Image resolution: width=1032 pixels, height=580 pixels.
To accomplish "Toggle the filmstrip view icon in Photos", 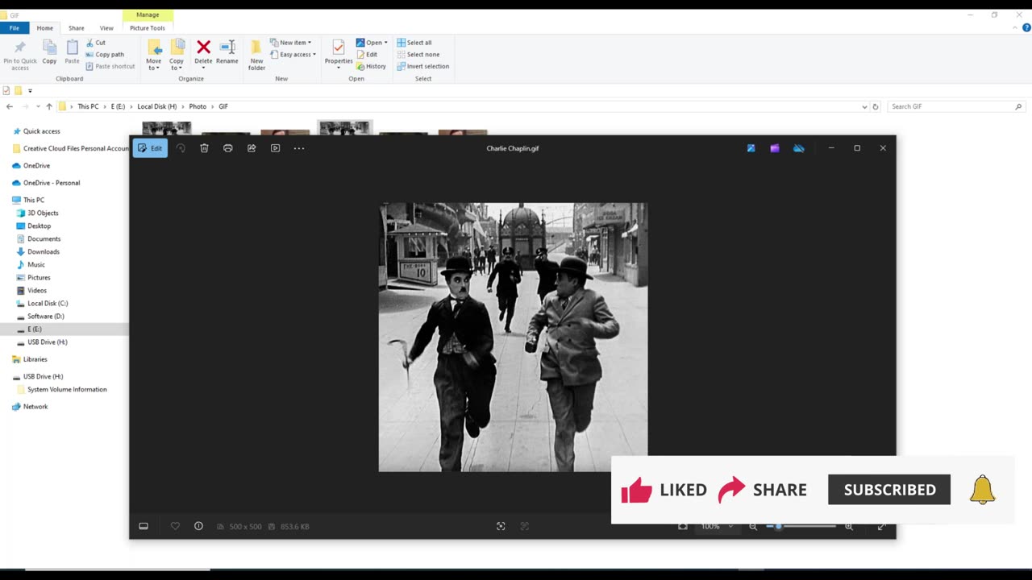I will pos(144,526).
